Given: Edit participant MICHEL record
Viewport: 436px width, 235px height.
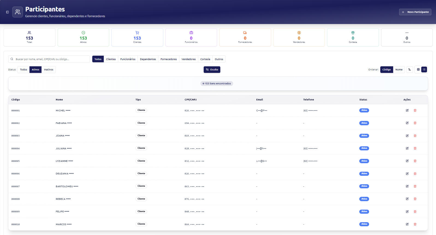Looking at the screenshot, I should point(407,111).
